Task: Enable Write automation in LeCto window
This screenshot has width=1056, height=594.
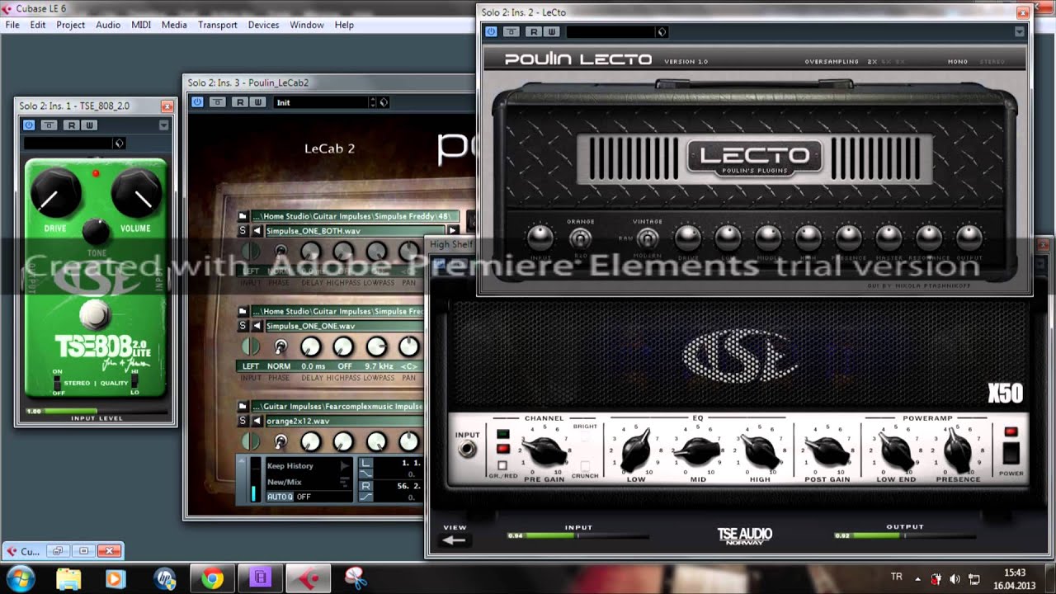Action: (552, 31)
